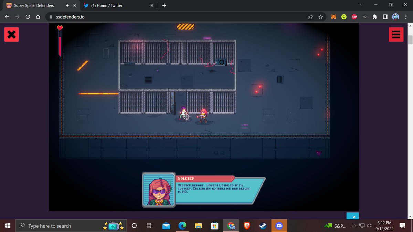Reload the ssdefenders.io page

pos(28,16)
